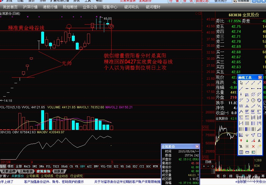266x185 pixels.
Task: Close the 全筑股份 data popup
Action: pos(197,146)
